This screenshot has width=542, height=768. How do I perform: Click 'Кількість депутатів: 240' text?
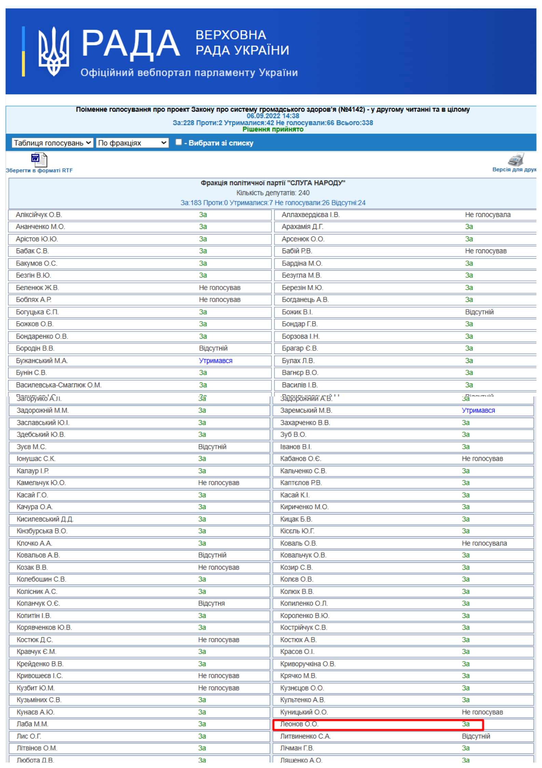pyautogui.click(x=273, y=193)
